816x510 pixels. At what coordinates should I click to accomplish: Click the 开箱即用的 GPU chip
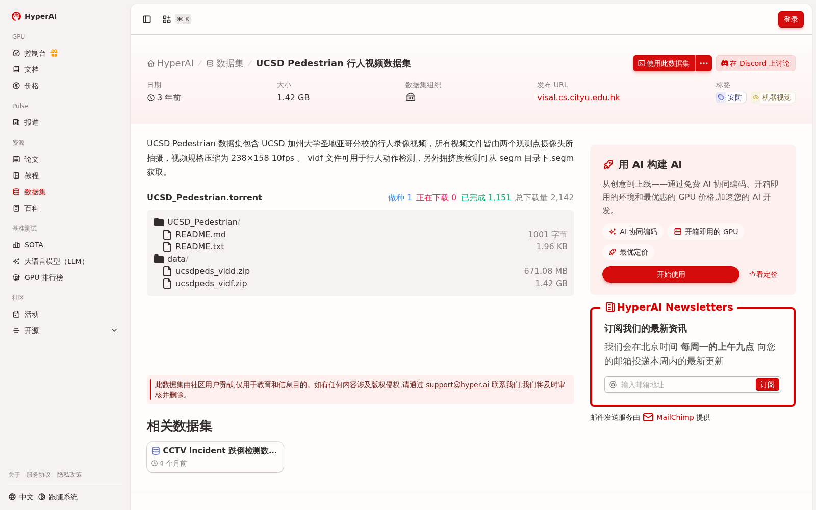tap(706, 232)
